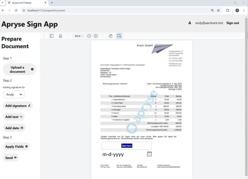Click the Sign here field
248x179 pixels.
coord(127,146)
